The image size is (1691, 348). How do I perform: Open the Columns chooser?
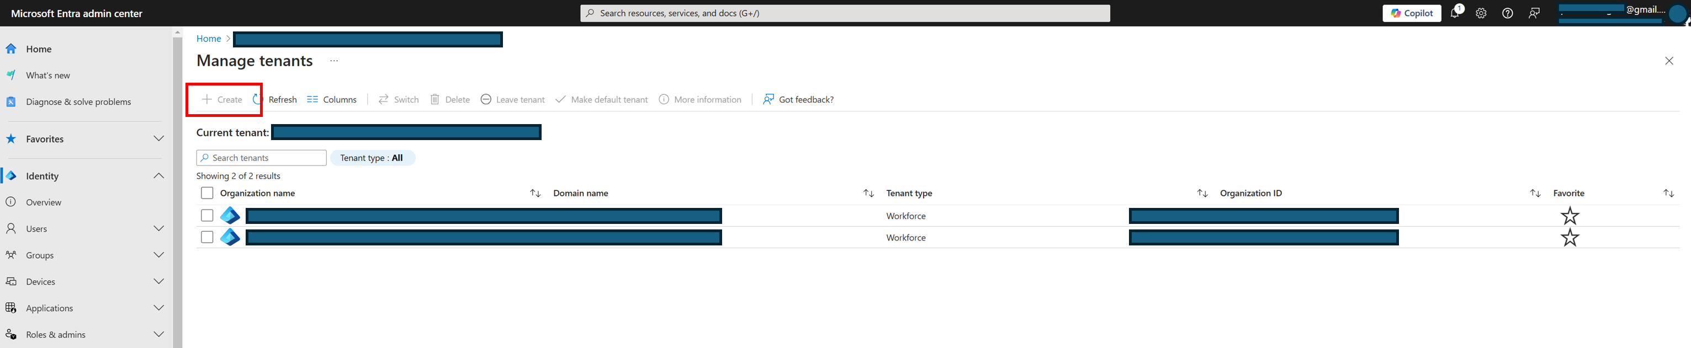[332, 99]
